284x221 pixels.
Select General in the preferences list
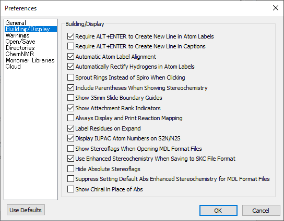coord(16,23)
